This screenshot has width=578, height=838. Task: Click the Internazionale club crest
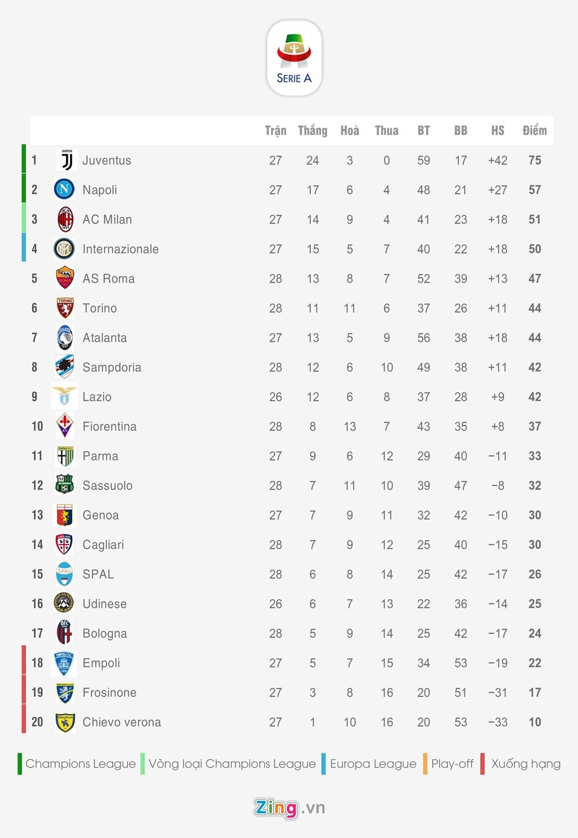click(64, 249)
